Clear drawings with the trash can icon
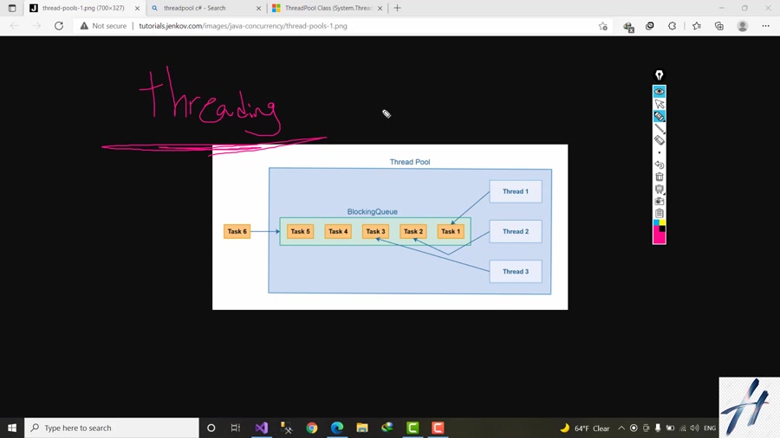This screenshot has width=780, height=438. click(x=660, y=177)
